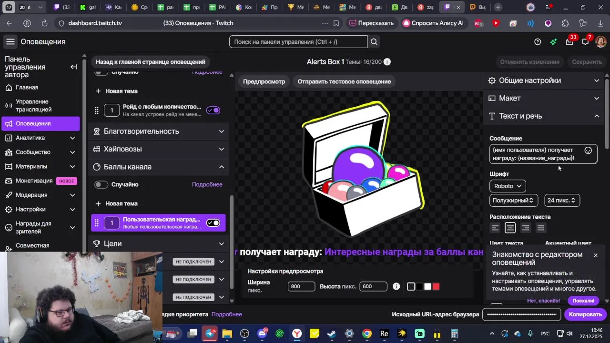Viewport: 610px width, 343px height.
Task: Expand the Цели section
Action: 158,243
